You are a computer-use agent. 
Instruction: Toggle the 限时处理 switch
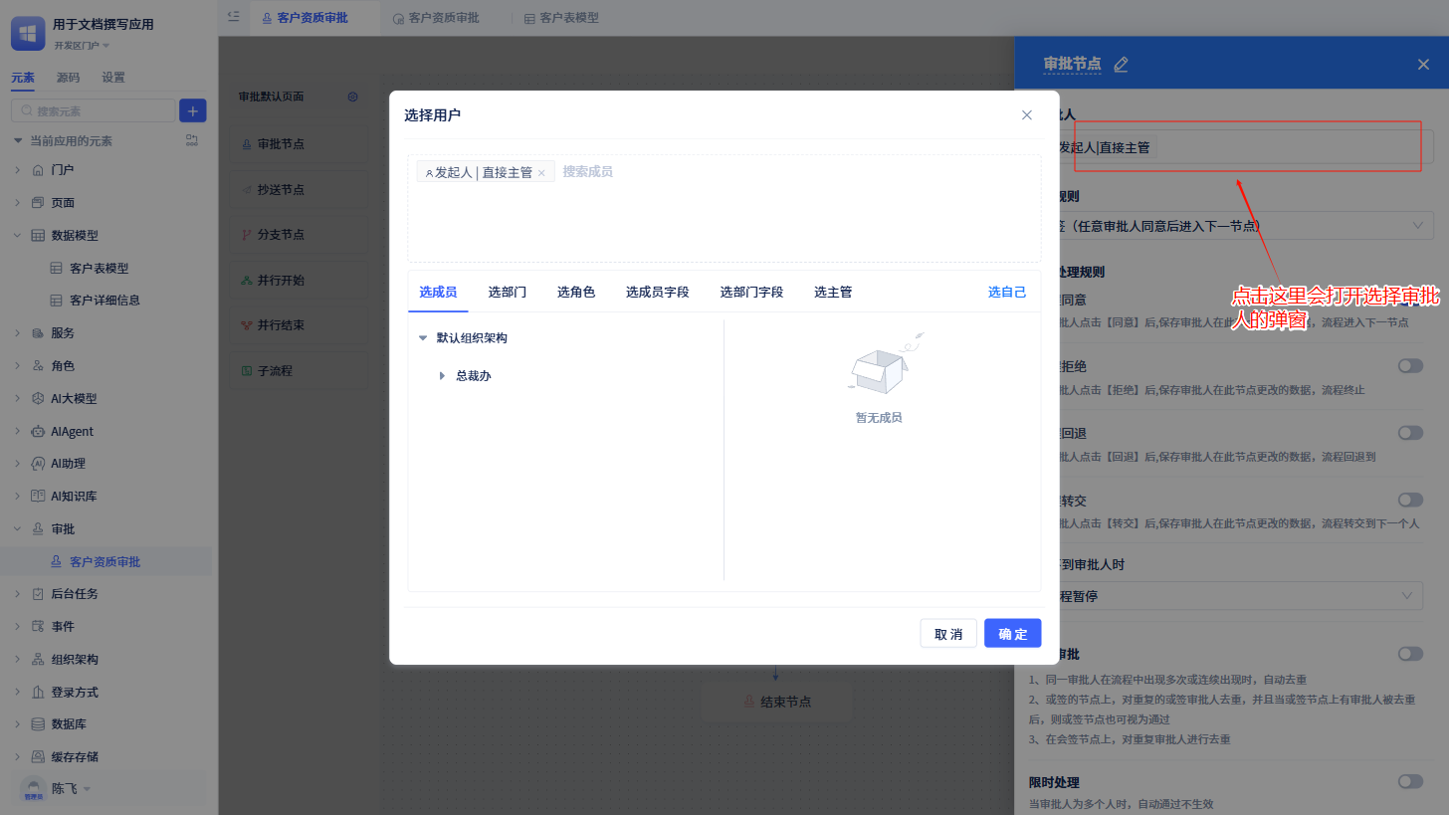click(1410, 781)
